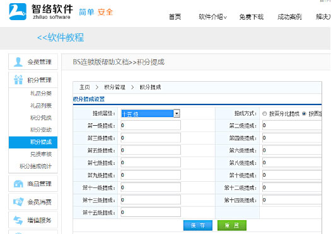331x234 pixels.
Task: Open the 提成层级 dropdown arrow
Action: pos(177,113)
